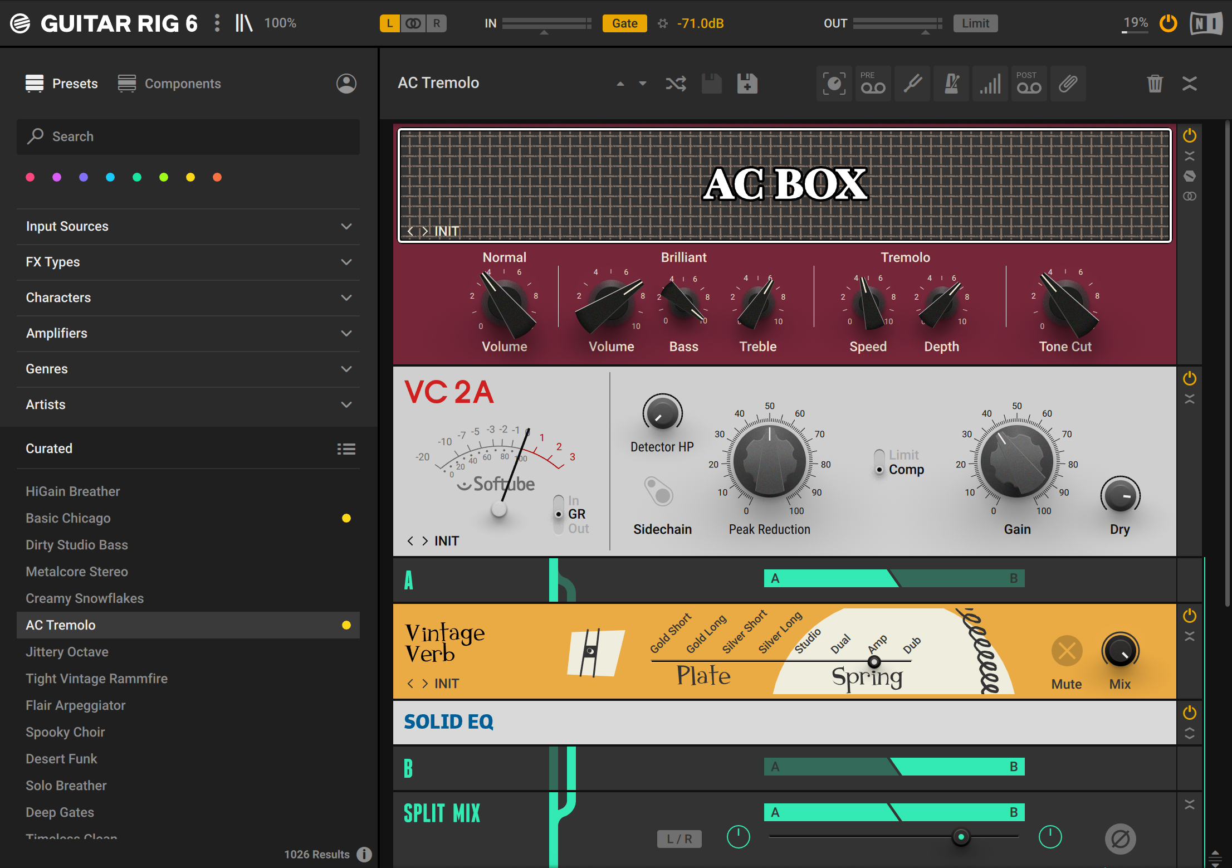
Task: Open the master volume meter panel
Action: [x=990, y=84]
